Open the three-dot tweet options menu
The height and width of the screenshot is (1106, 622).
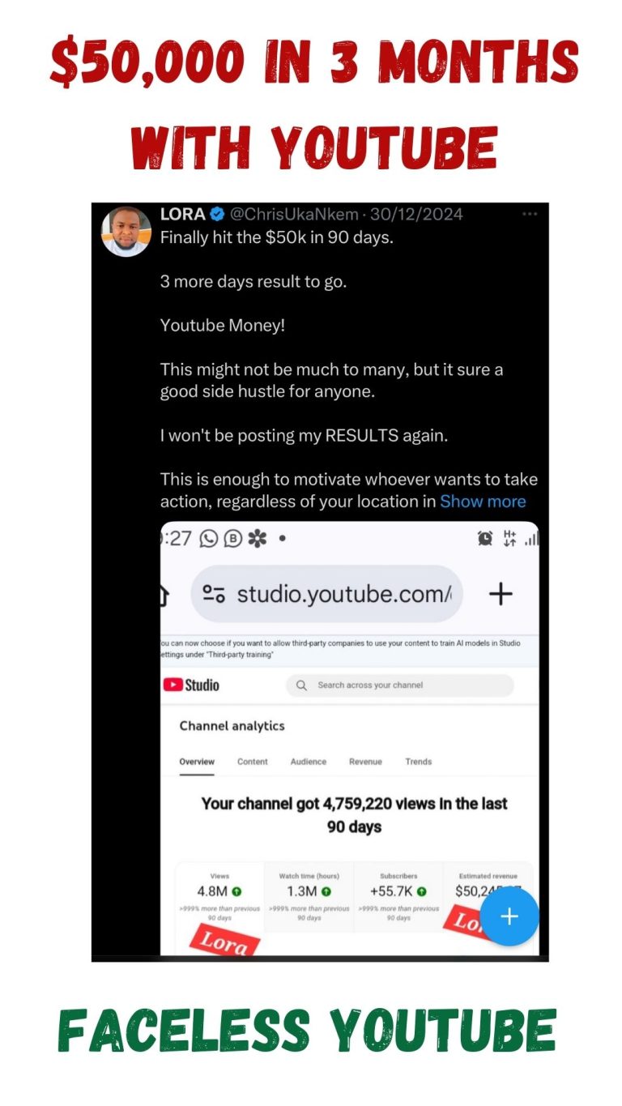pyautogui.click(x=530, y=214)
